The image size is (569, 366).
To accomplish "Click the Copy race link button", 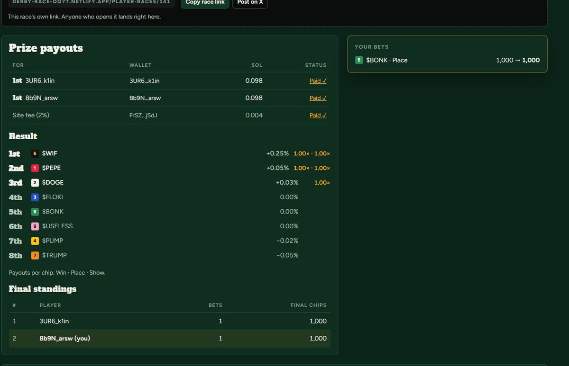I will [205, 2].
